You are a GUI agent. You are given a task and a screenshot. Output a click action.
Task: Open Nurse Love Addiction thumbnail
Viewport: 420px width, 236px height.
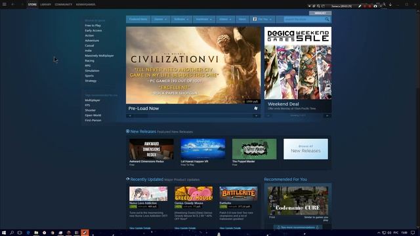coord(148,194)
